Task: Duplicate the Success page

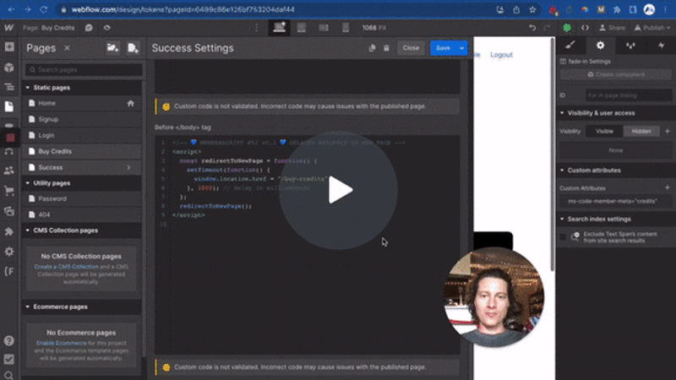Action: 372,48
